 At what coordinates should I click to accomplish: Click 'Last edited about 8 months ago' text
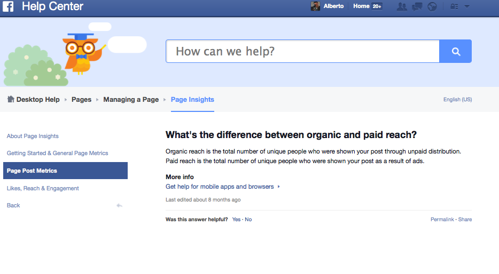tap(203, 200)
